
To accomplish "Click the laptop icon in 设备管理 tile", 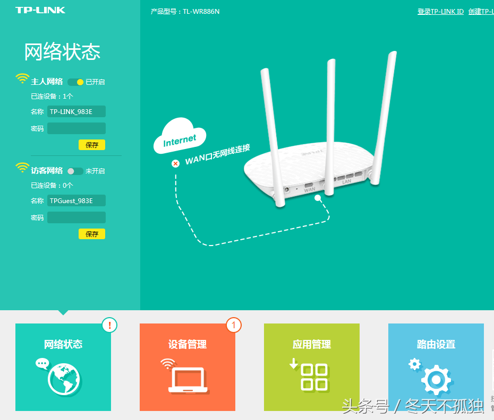I will (x=188, y=379).
